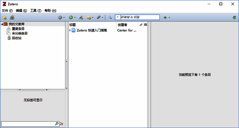Image resolution: width=239 pixels, height=128 pixels.
Task: Open the Actions gear dropdown arrow
Action: 64,18
